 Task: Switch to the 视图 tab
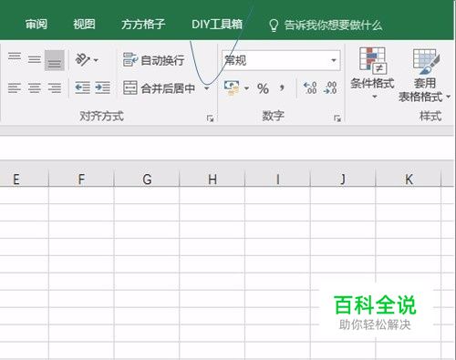tap(84, 25)
